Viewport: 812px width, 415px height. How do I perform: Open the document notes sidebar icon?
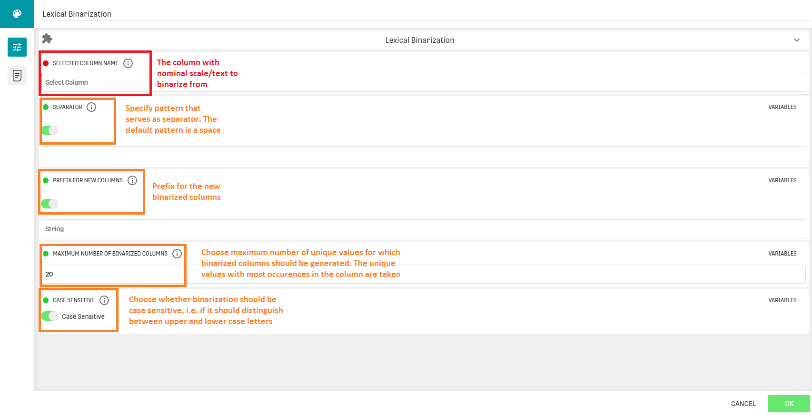17,76
